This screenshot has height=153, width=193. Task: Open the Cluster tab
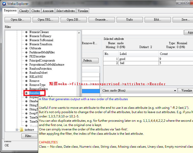(36, 11)
